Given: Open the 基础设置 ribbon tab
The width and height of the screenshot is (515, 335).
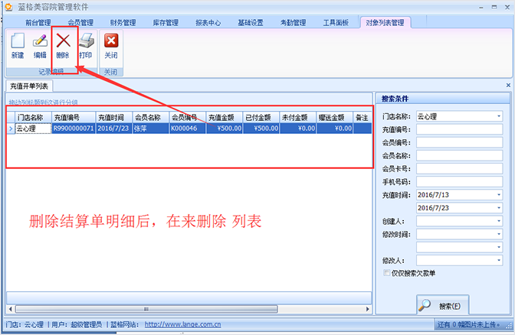Looking at the screenshot, I should coord(251,23).
